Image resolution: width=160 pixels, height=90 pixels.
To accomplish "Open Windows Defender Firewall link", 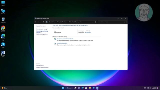I will pyautogui.click(x=42, y=68).
